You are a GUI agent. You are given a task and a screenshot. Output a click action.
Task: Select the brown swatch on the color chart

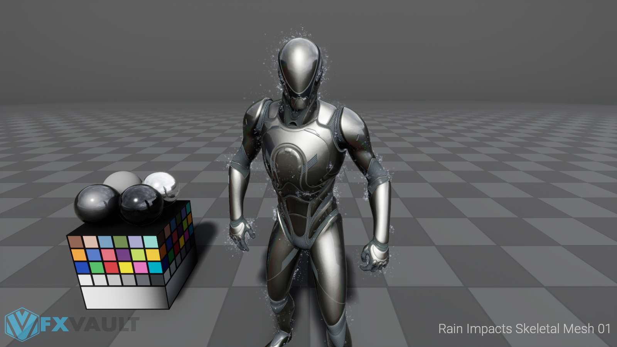tap(75, 242)
